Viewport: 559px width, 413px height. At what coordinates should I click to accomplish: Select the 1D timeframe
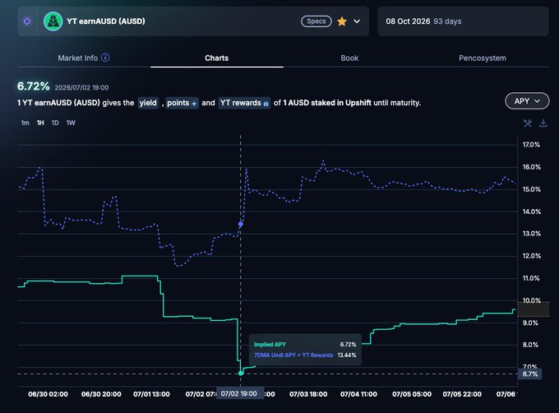coord(55,123)
